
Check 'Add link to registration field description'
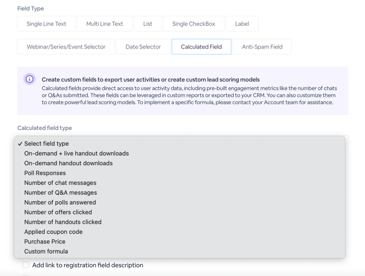(x=26, y=265)
